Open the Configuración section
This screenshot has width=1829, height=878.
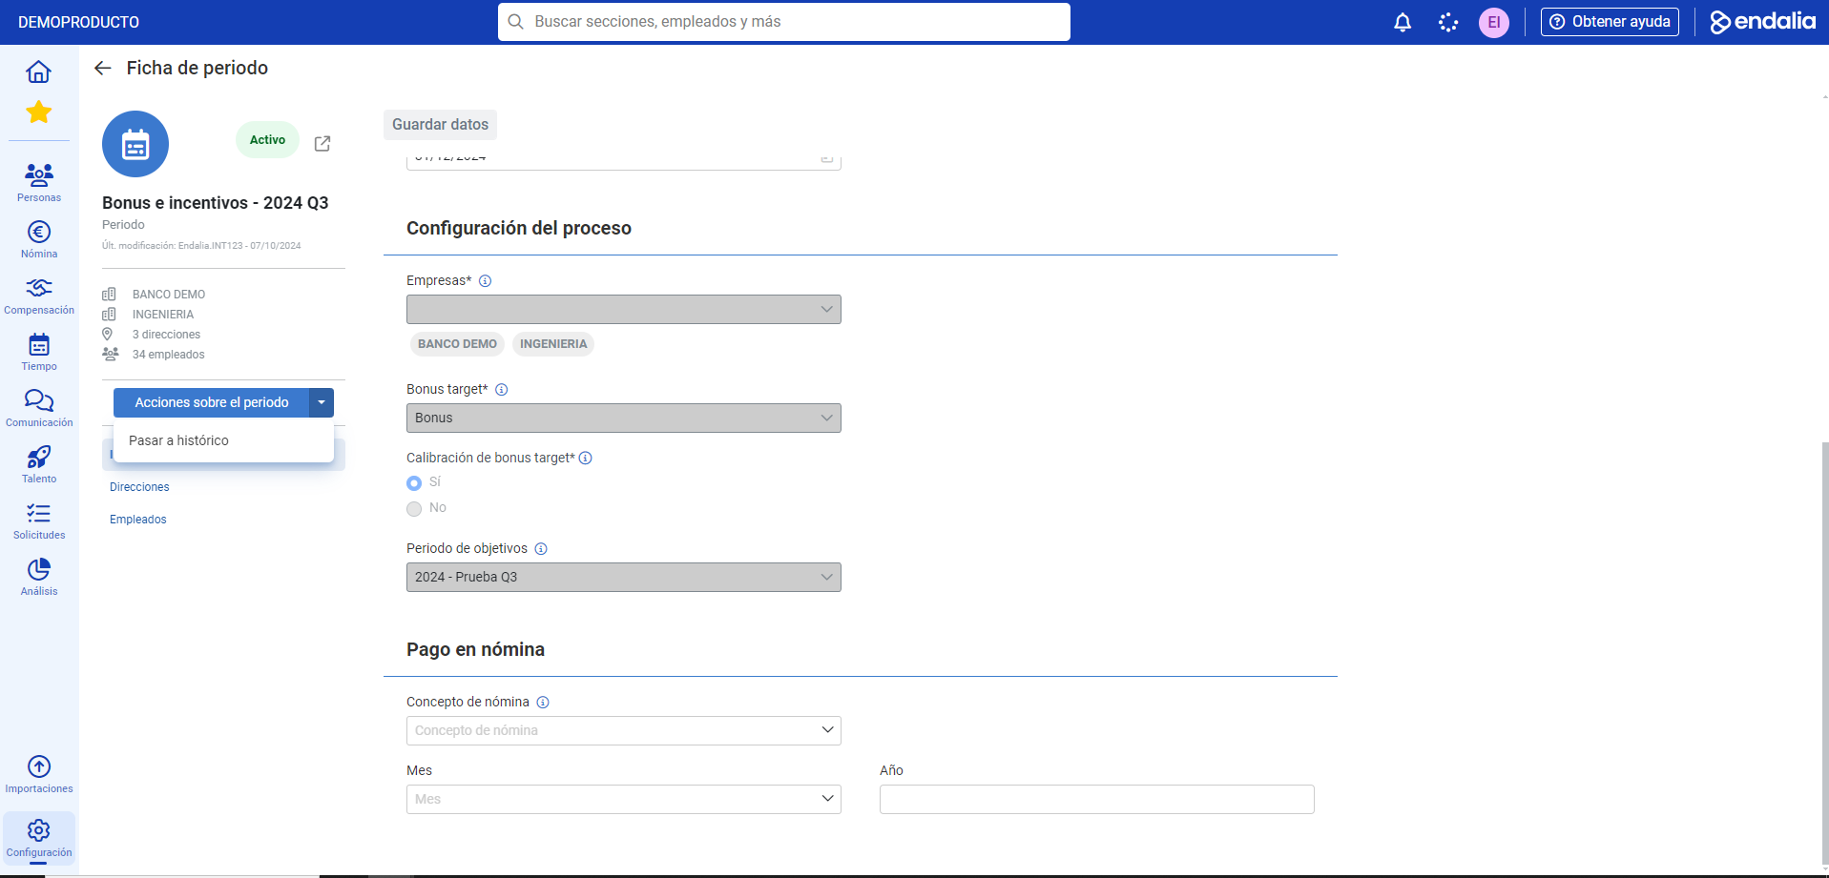click(39, 838)
